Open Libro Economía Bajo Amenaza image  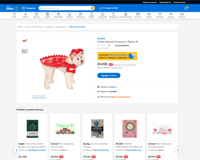97,129
